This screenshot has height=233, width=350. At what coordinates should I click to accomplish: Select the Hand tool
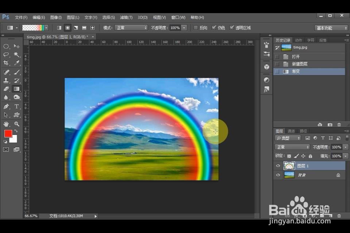(x=6, y=124)
